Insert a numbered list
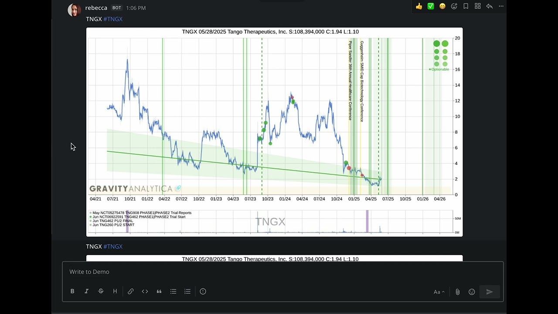Image resolution: width=558 pixels, height=314 pixels. [187, 291]
